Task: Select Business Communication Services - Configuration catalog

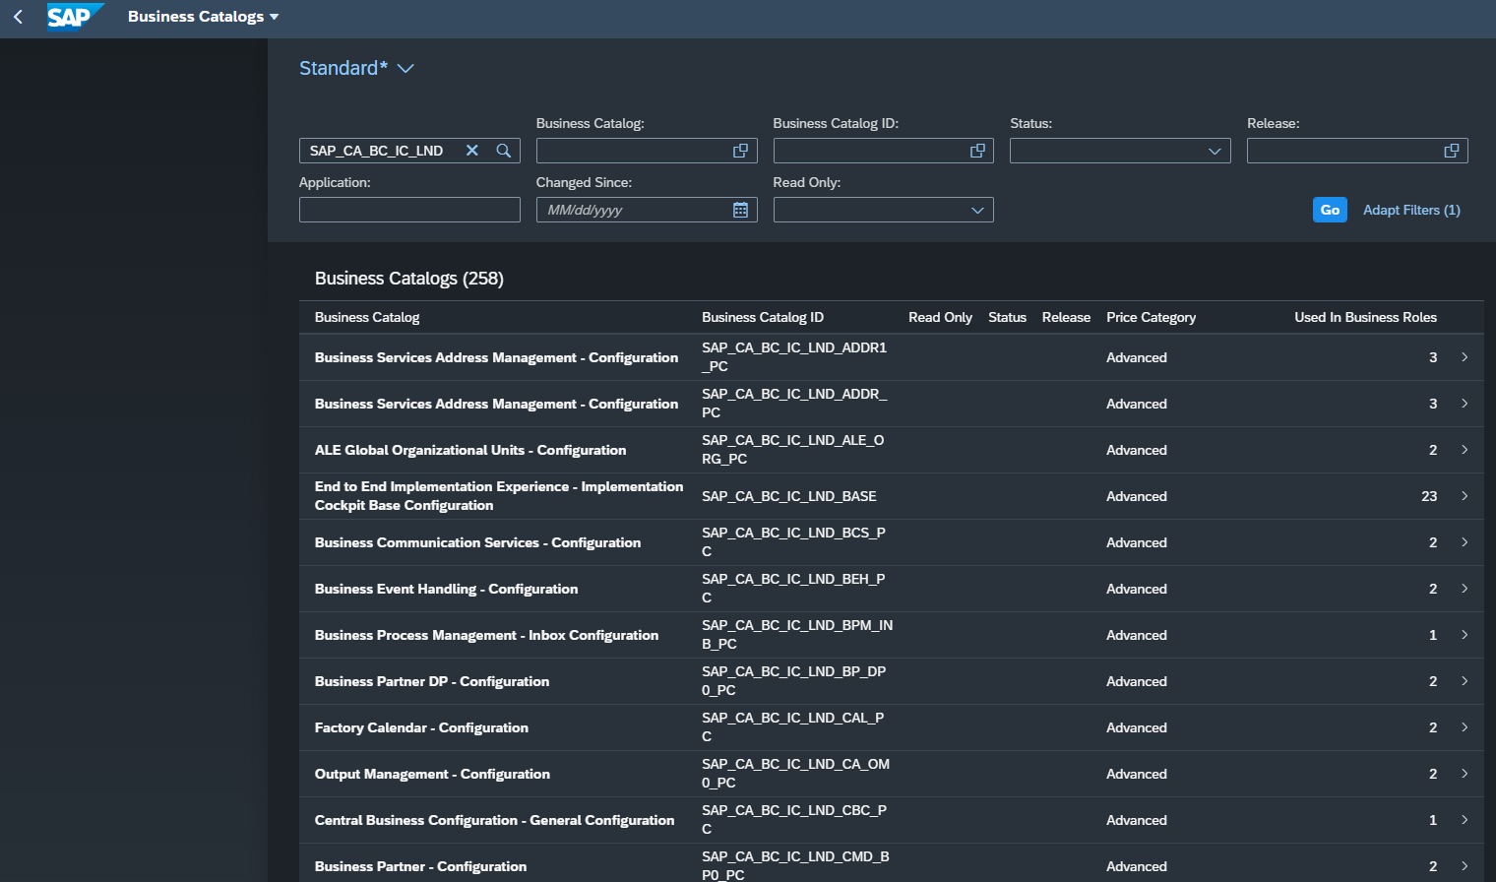Action: pyautogui.click(x=477, y=542)
